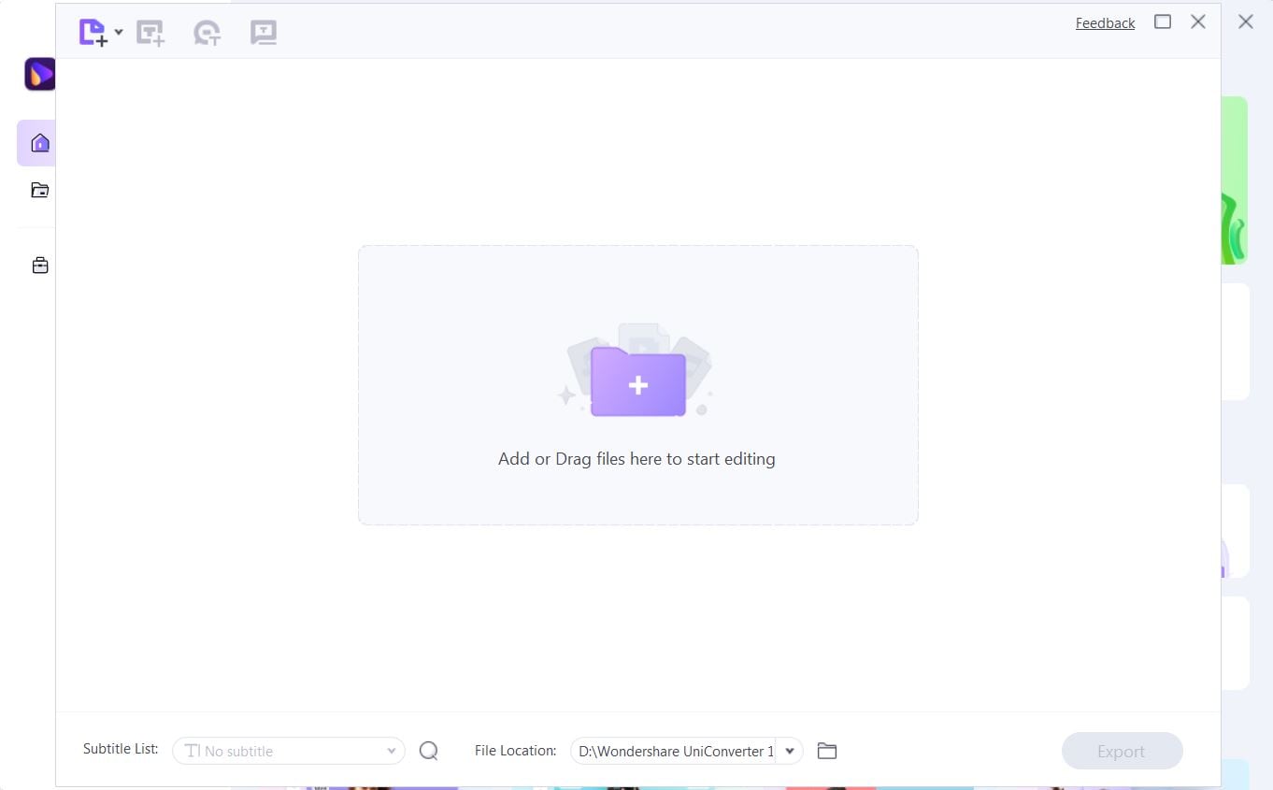Click the purple add folder icon

[638, 381]
